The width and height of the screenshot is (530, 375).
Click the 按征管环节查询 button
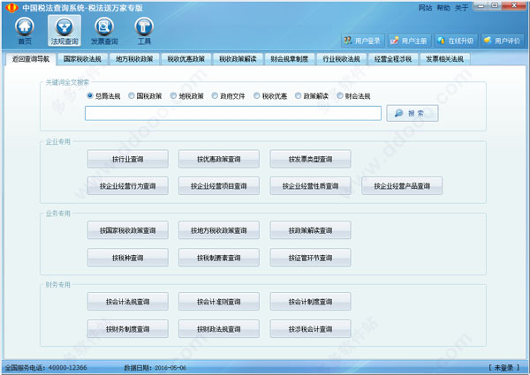pos(310,258)
